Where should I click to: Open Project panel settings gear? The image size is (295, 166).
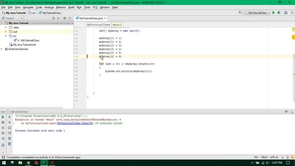click(x=65, y=18)
